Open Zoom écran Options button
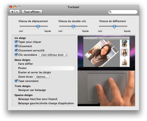The width and height of the screenshot is (147, 121). click(x=42, y=77)
